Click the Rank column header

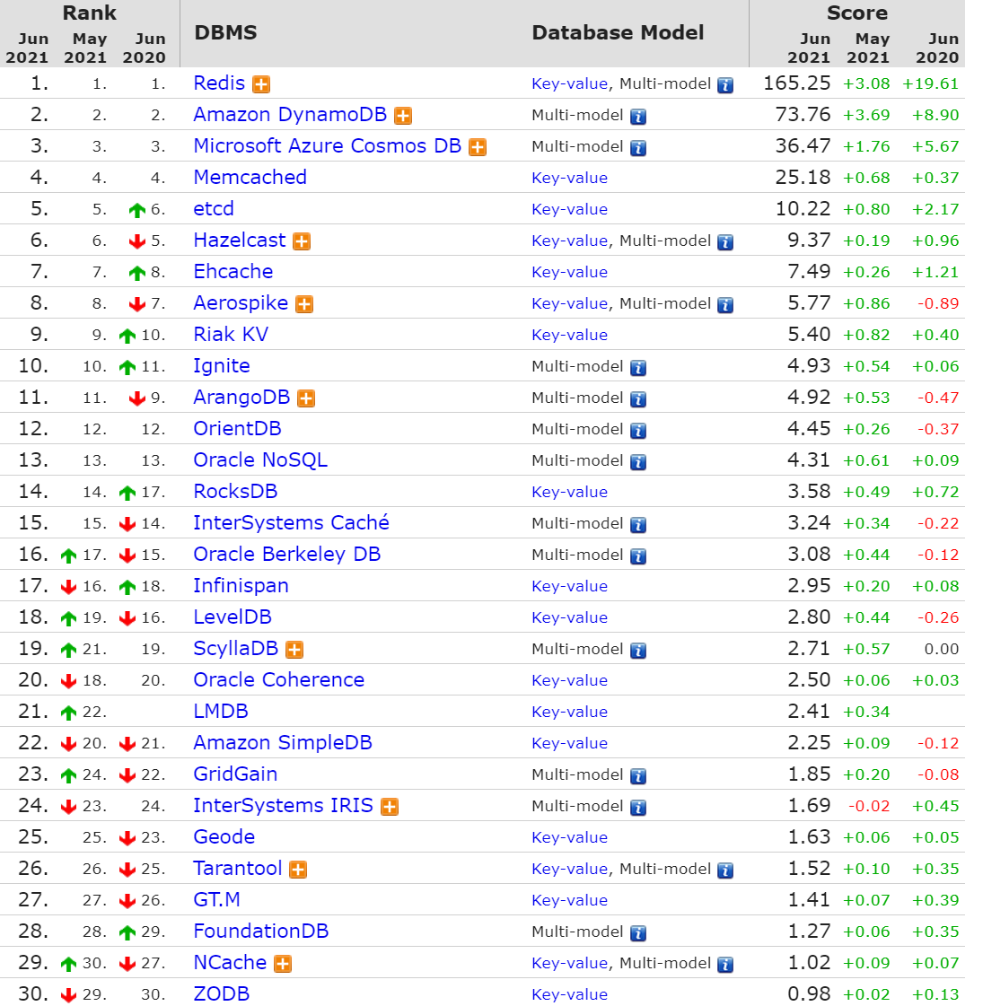tap(90, 13)
